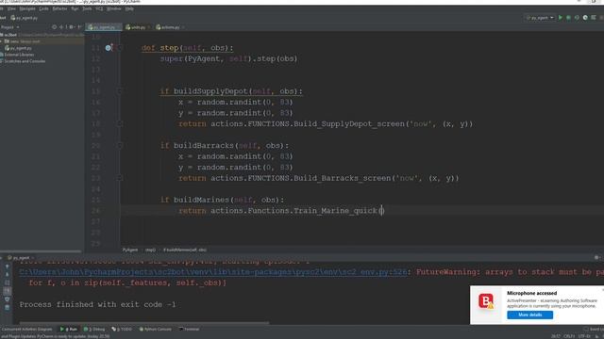Switch to the py_agent.py editor tab
Screen dimensions: 604x339
[103, 27]
